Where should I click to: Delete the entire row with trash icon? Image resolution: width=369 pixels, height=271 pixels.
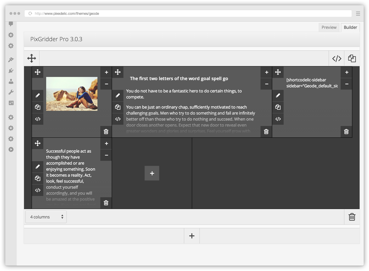[x=352, y=217]
